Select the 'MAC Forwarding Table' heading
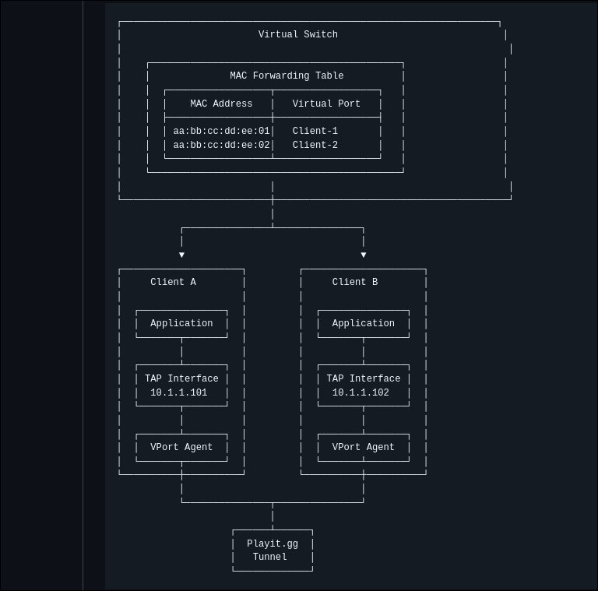 point(287,76)
